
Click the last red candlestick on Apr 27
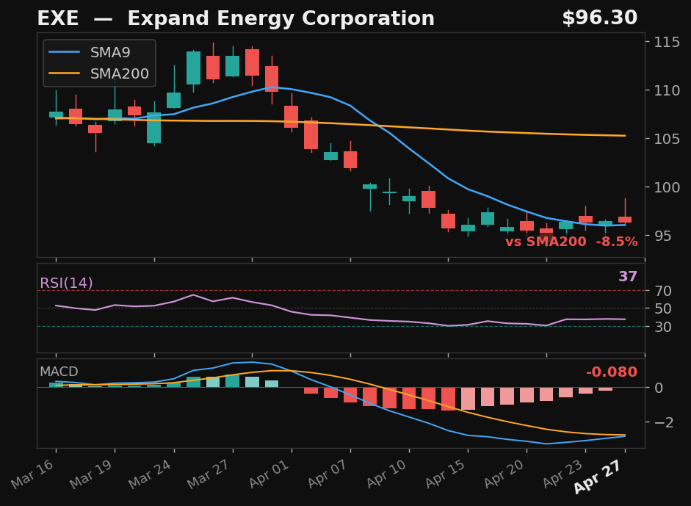[x=625, y=220]
